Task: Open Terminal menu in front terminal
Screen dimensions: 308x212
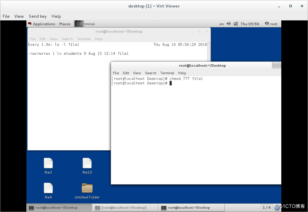Action: coord(167,73)
